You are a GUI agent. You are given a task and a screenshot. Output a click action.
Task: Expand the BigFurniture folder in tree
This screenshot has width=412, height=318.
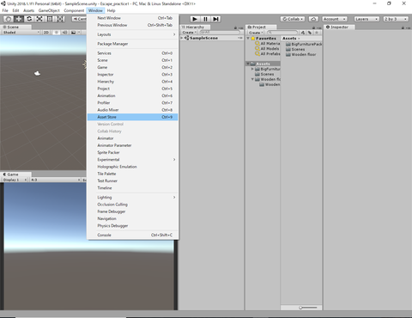click(252, 69)
